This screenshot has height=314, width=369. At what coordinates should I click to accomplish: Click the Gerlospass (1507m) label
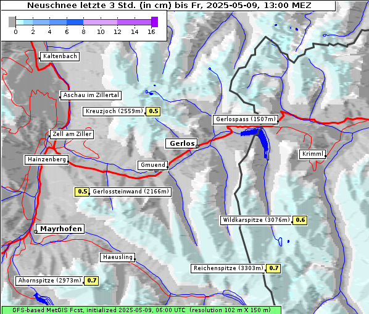point(246,119)
